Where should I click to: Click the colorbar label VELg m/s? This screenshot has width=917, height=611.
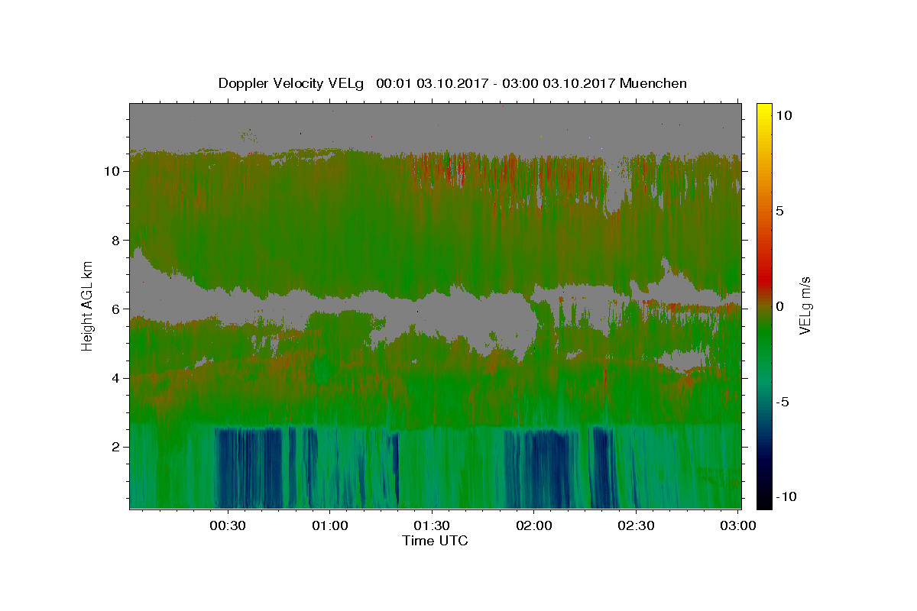(x=805, y=305)
